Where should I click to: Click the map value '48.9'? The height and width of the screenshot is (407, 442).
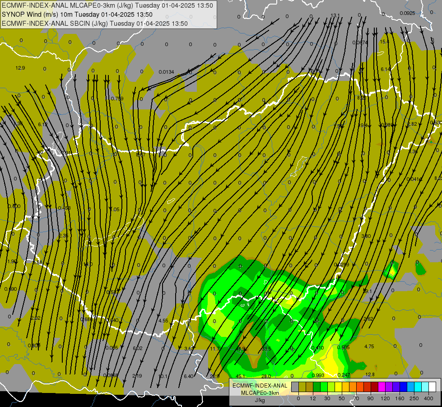(x=241, y=349)
